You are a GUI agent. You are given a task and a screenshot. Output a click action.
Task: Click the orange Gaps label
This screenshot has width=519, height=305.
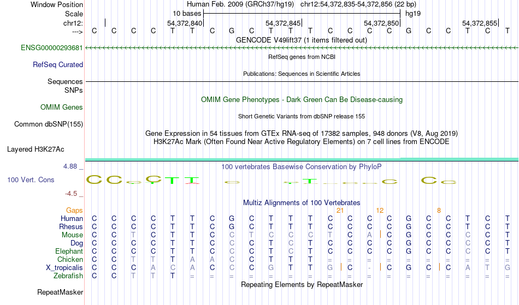tap(74, 210)
